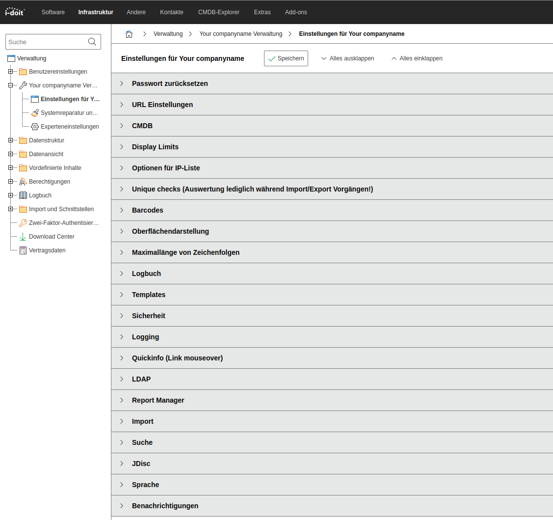The height and width of the screenshot is (520, 553).
Task: Expand the Benutzereinstellungen tree node
Action: [x=10, y=72]
